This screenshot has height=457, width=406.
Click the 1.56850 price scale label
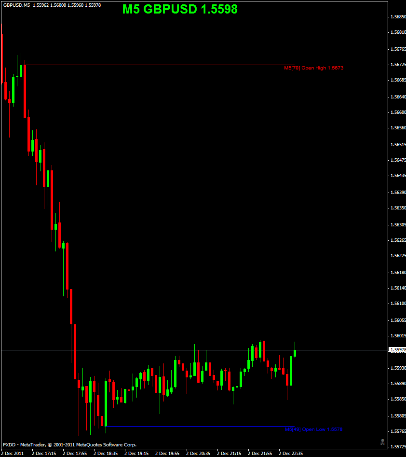tap(398, 17)
